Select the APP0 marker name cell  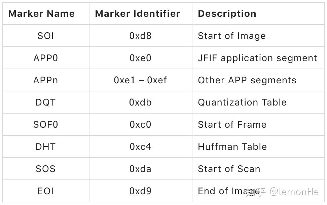(x=45, y=58)
